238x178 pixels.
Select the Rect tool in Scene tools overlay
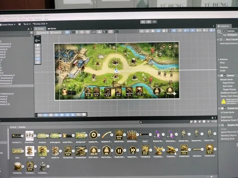38,59
